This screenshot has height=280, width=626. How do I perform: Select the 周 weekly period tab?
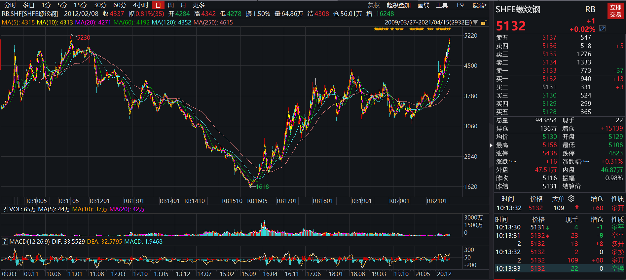click(170, 5)
